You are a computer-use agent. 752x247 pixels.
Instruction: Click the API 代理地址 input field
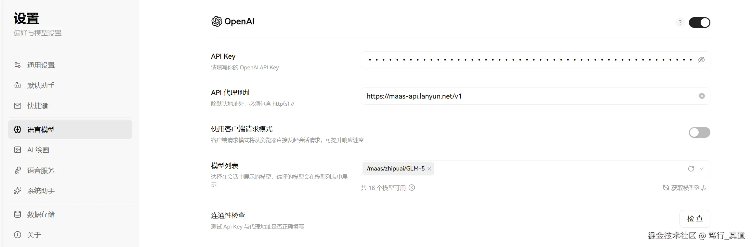coord(535,96)
